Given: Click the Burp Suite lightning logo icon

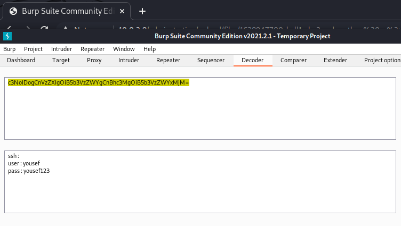Looking at the screenshot, I should [7, 36].
